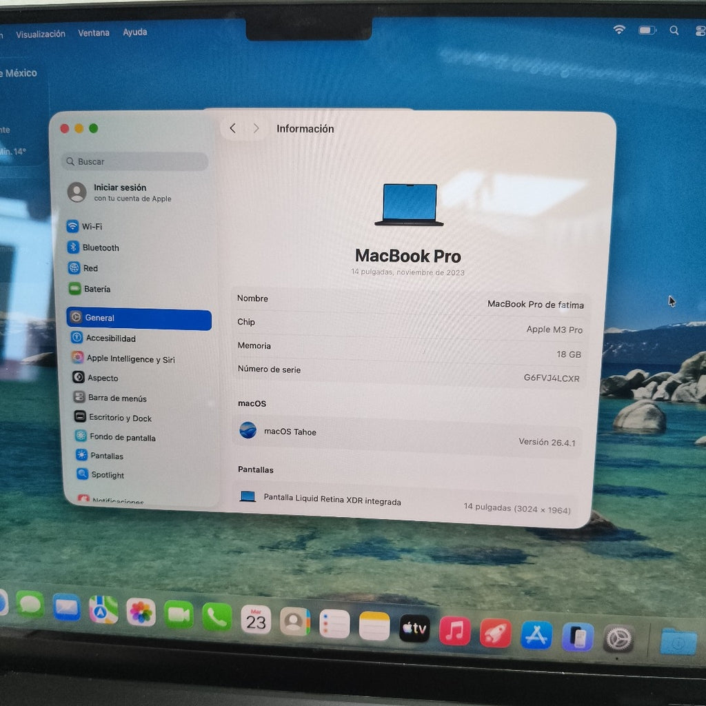Click the Buscar search field
This screenshot has height=706, width=706.
[x=134, y=161]
